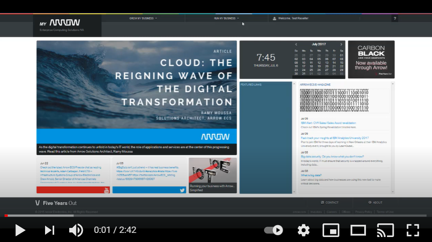
Task: Open the Carbon Black advertisement tile
Action: tap(371, 59)
